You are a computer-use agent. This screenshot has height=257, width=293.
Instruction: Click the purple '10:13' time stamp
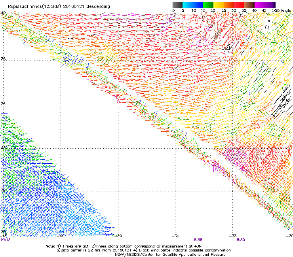[x=6, y=240]
